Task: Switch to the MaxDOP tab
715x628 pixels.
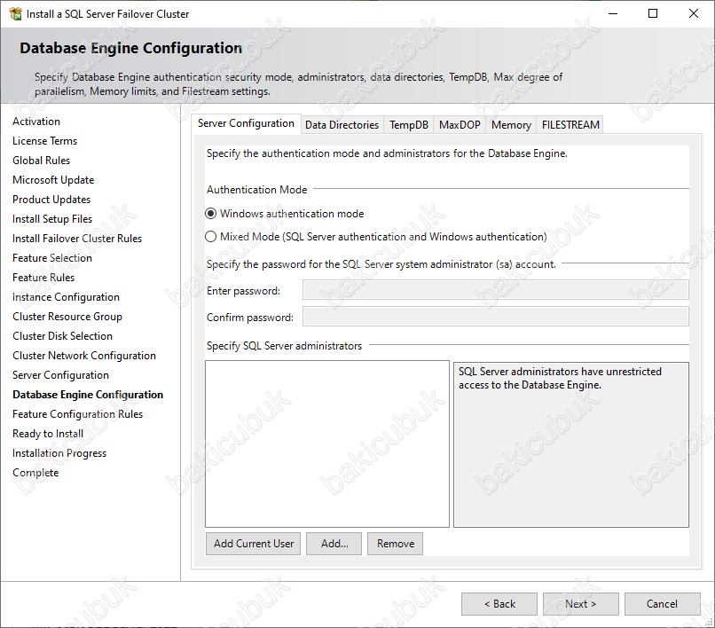Action: [x=460, y=124]
